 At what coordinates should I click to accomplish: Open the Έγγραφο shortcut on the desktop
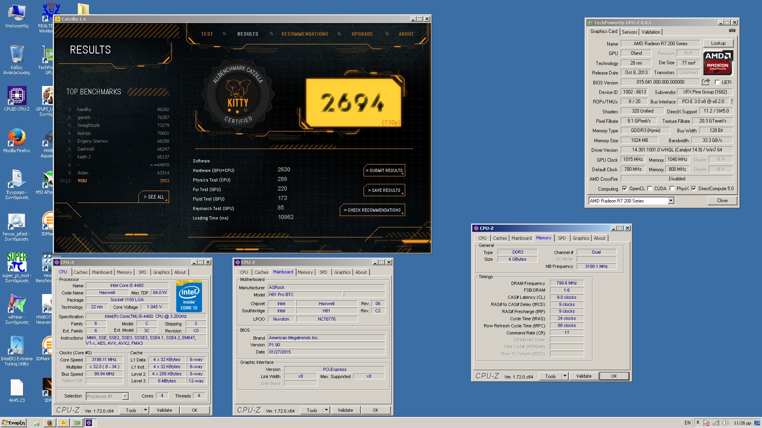(17, 184)
